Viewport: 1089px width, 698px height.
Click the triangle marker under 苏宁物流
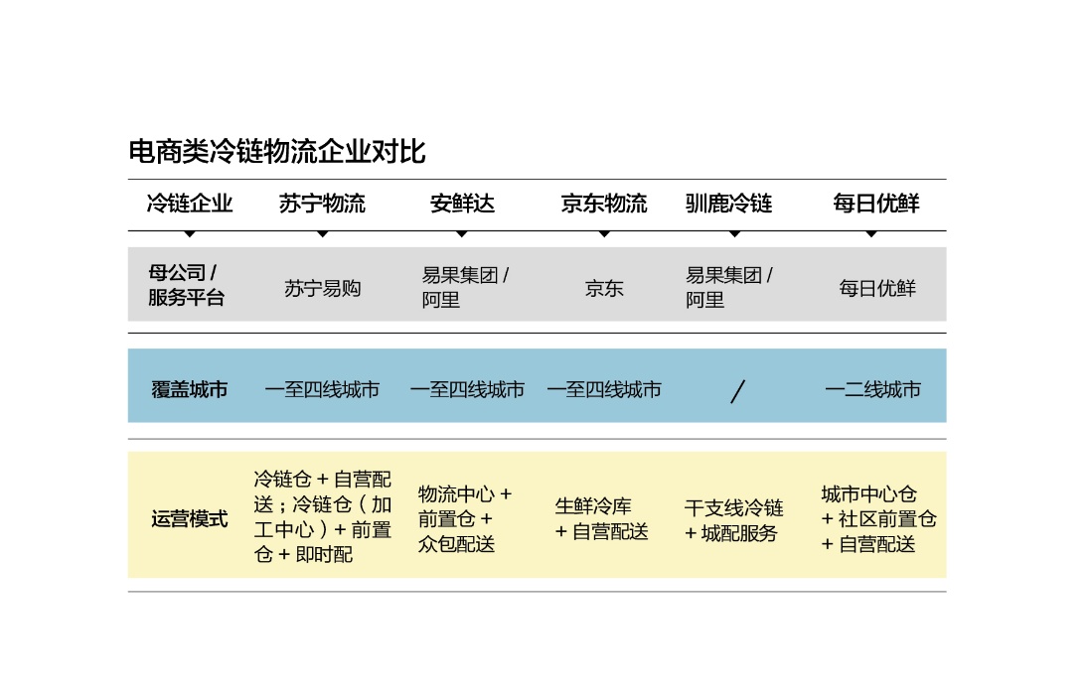click(x=322, y=234)
